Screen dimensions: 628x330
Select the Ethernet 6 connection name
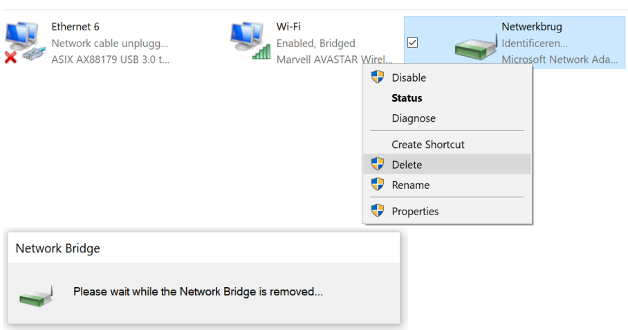coord(75,27)
